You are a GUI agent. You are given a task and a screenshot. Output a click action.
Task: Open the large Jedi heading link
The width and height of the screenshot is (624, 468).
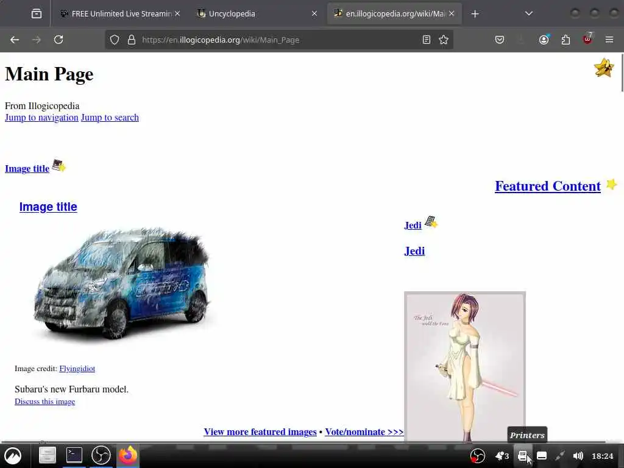pyautogui.click(x=414, y=251)
